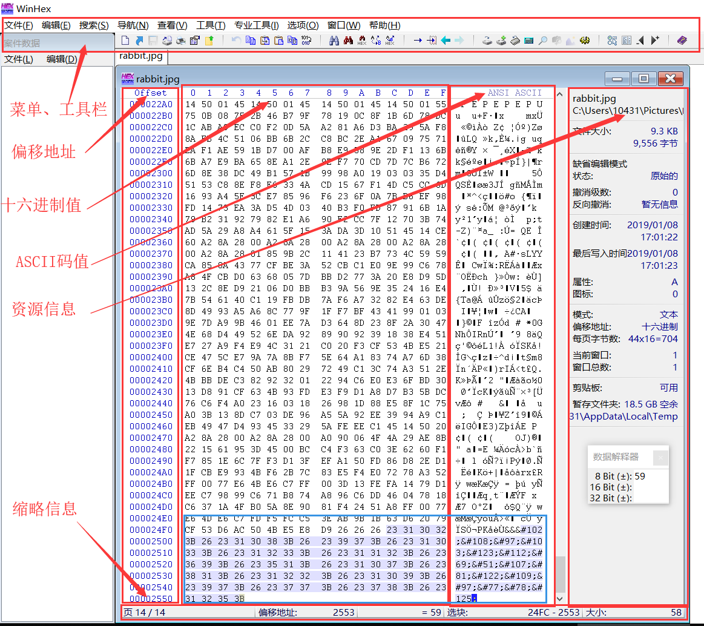Open the 编辑(E) menu
Screen dimensions: 704x626
[x=56, y=25]
